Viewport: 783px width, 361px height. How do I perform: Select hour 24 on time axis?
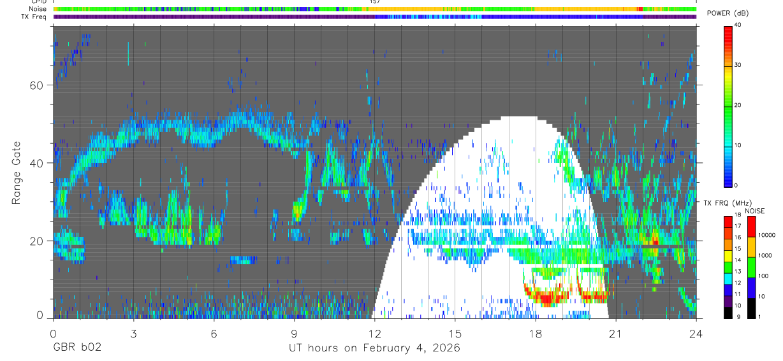(x=696, y=333)
